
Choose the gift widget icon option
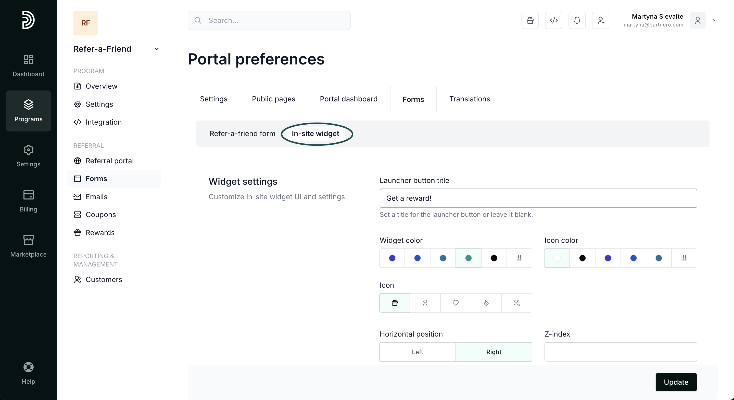[395, 303]
